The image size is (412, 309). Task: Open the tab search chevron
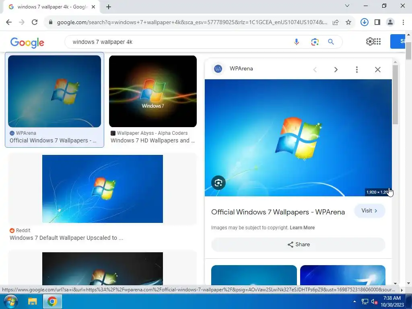(x=347, y=6)
